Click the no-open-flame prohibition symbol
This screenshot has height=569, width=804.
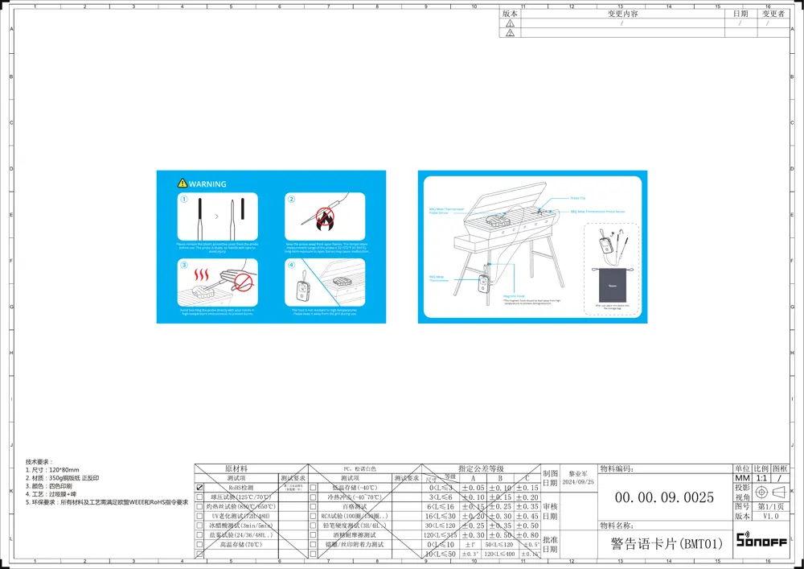coord(323,216)
